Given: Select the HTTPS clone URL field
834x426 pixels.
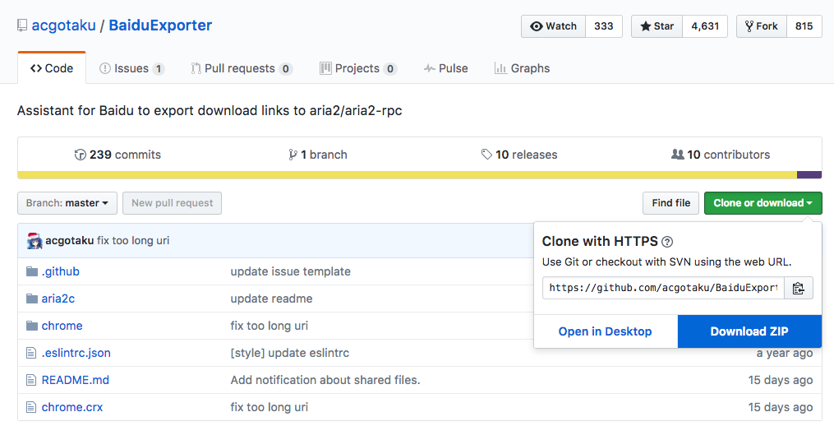Looking at the screenshot, I should (x=663, y=288).
